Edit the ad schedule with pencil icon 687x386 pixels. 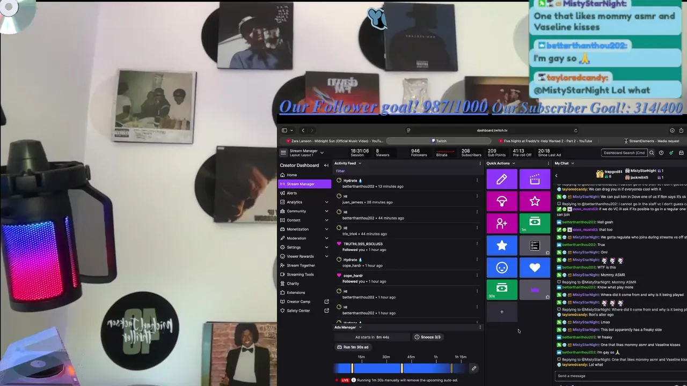pyautogui.click(x=473, y=368)
